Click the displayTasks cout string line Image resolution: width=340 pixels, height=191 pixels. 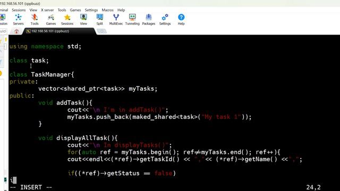pyautogui.click(x=120, y=145)
